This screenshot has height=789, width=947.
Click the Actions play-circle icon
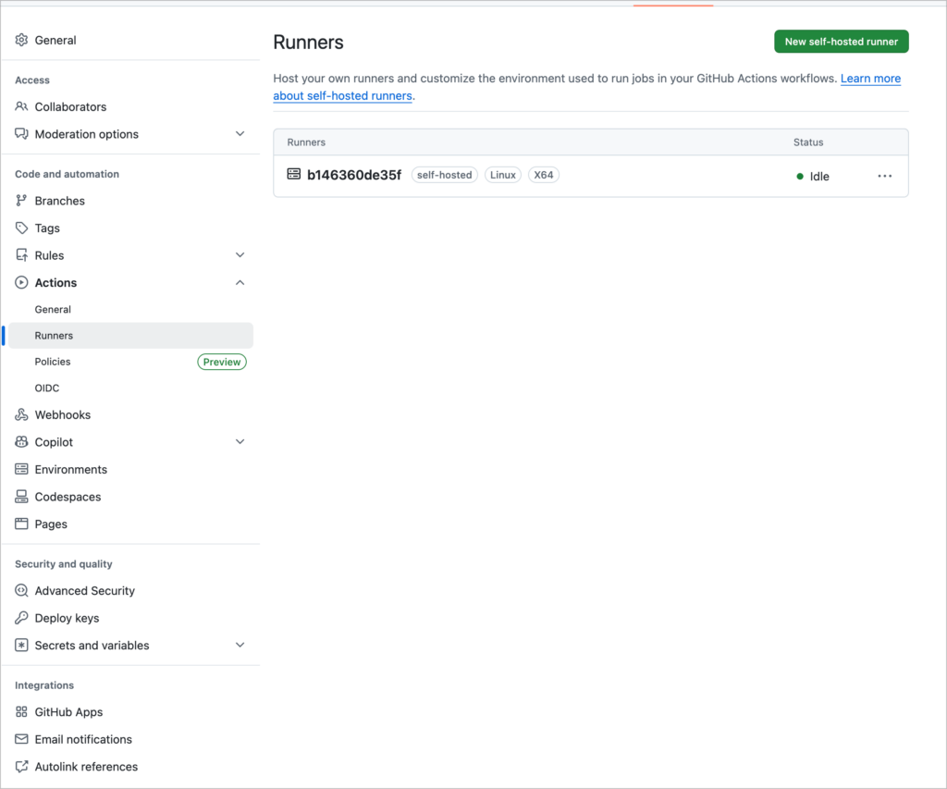tap(22, 282)
